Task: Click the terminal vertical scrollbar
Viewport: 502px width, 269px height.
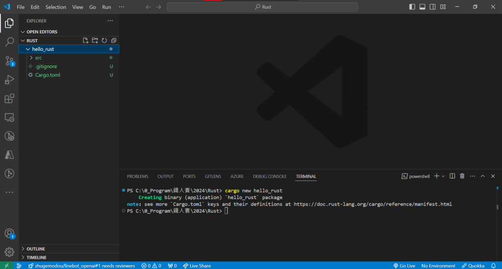Action: tap(497, 207)
